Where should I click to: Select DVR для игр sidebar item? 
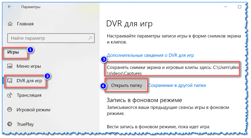29,81
